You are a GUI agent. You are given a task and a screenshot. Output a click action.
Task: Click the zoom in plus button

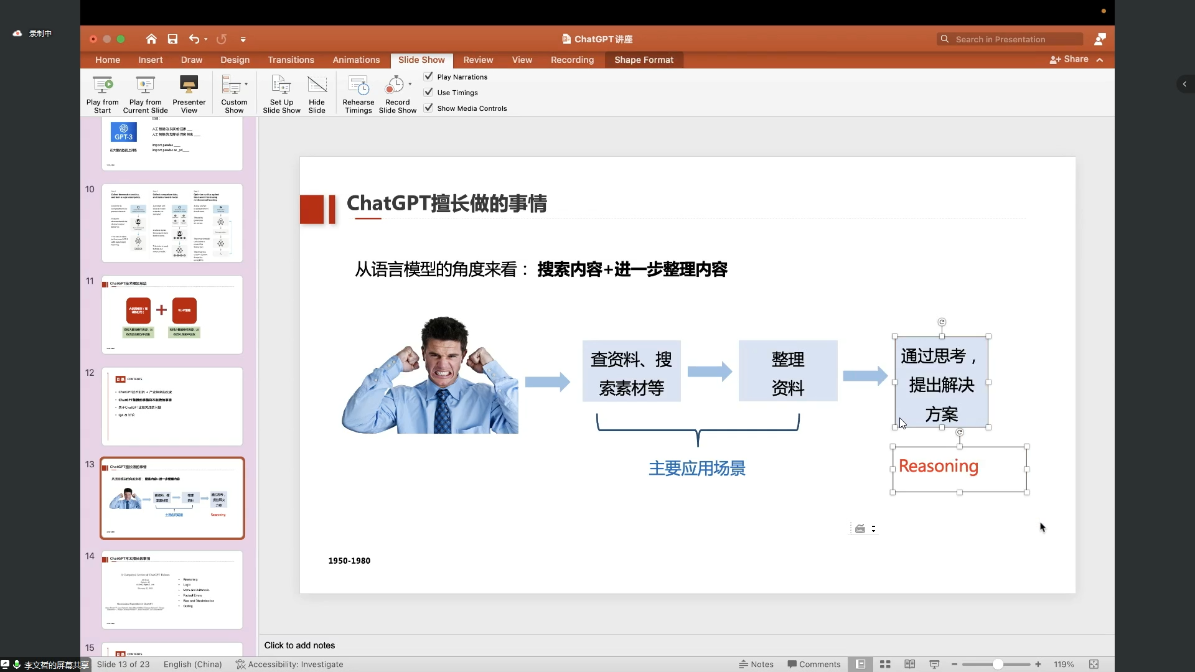(x=1038, y=665)
